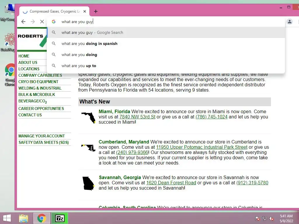Open 7-Zip from the taskbar
The image size is (299, 224).
click(x=60, y=218)
